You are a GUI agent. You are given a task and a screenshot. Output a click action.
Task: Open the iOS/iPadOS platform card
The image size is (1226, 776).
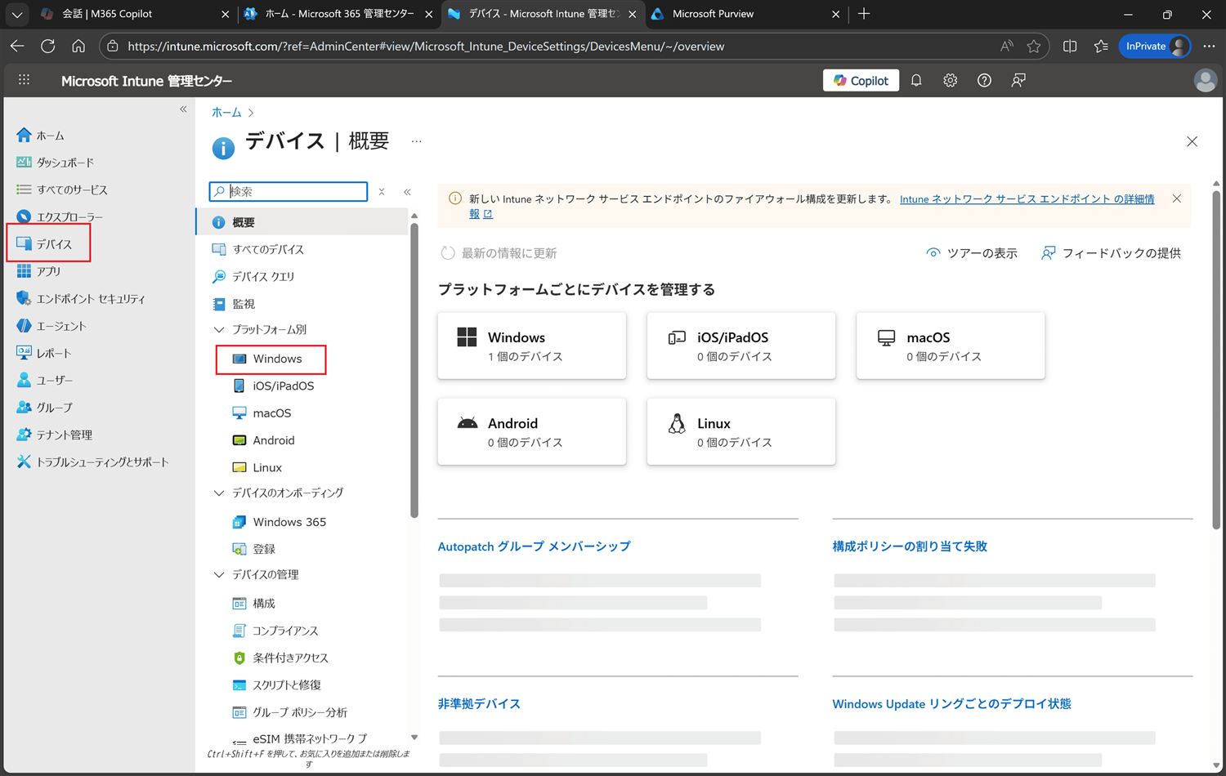741,346
